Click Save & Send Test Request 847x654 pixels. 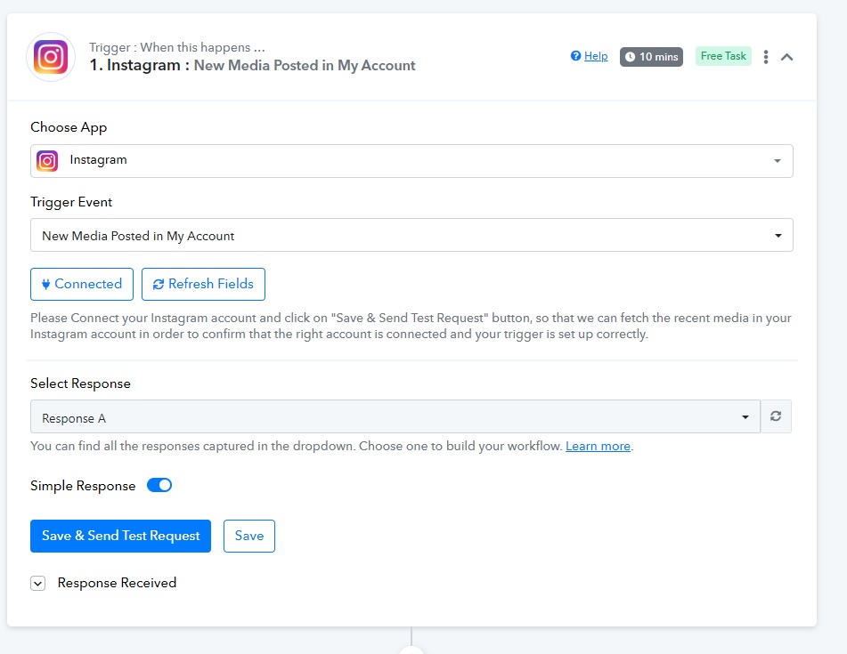click(120, 536)
